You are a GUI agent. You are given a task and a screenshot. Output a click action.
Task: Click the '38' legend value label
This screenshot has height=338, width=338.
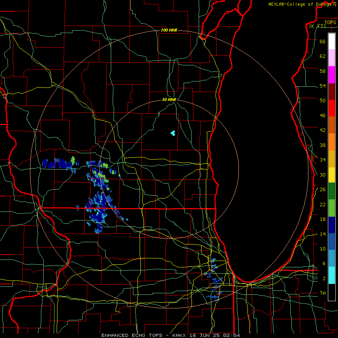pos(323,145)
